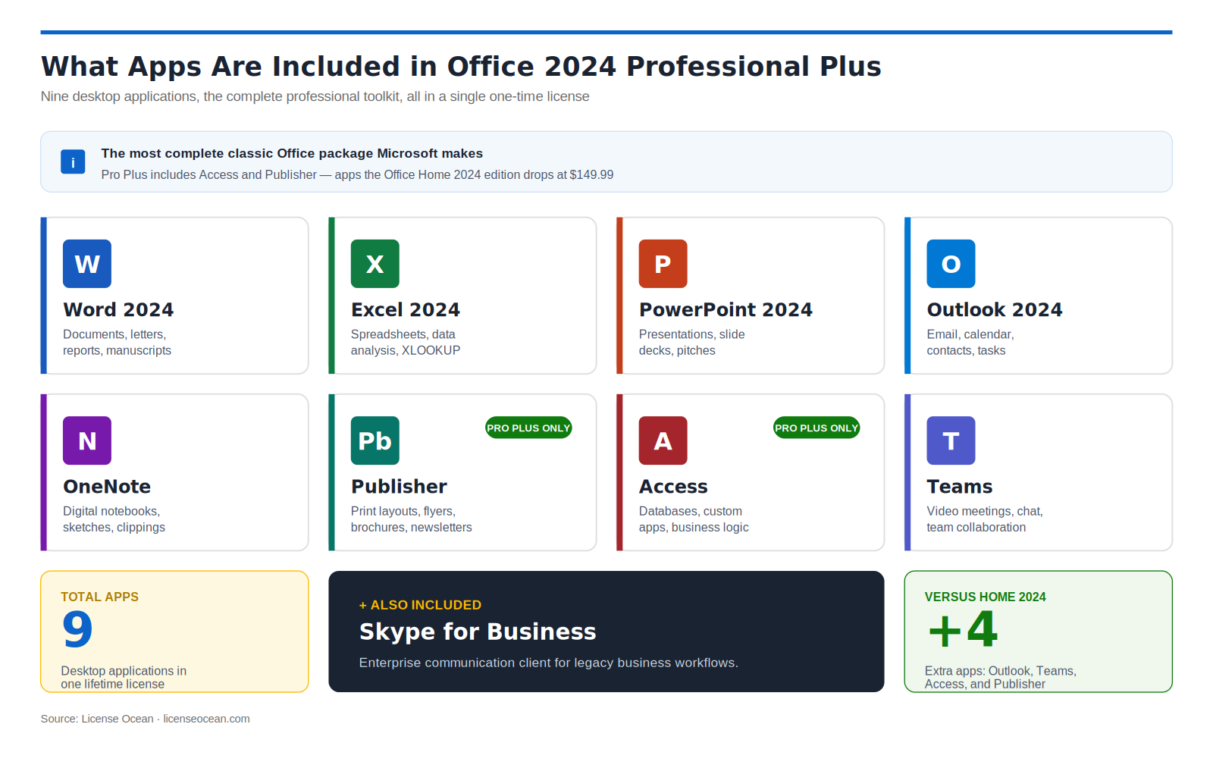Click 'Digital notebooks, sketches, clippings' description
Screen dimensions: 1213x768
114,519
